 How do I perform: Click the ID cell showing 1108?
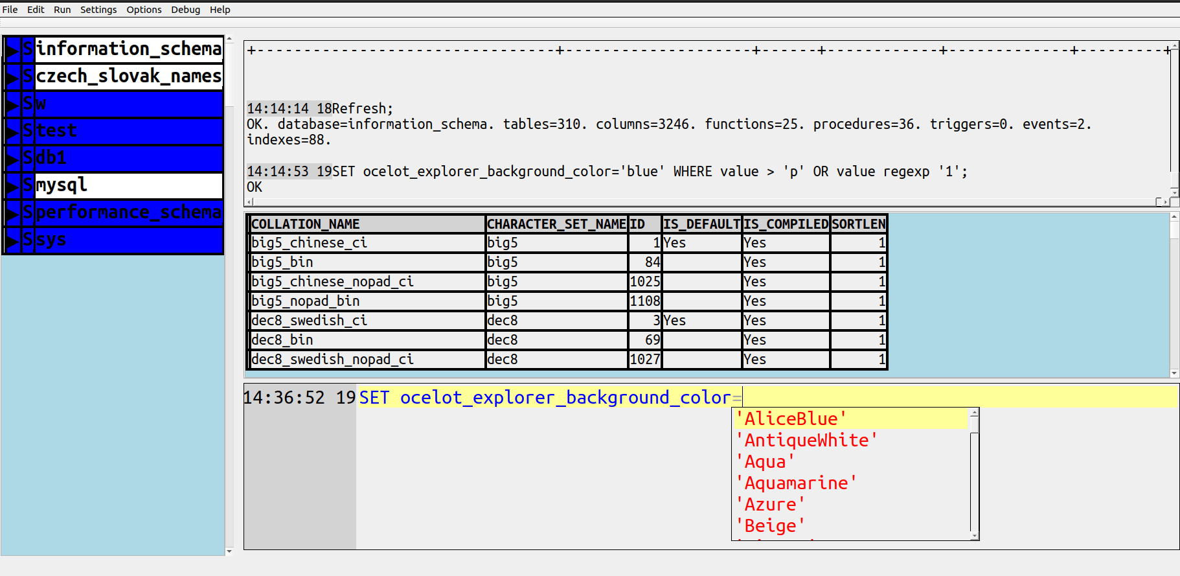(645, 301)
